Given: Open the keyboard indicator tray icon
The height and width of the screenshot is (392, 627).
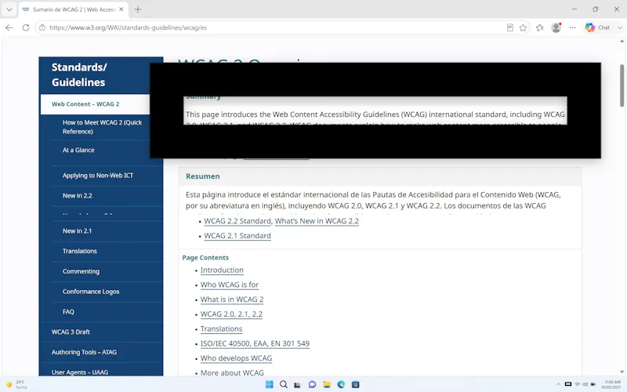Looking at the screenshot, I should coord(567,384).
